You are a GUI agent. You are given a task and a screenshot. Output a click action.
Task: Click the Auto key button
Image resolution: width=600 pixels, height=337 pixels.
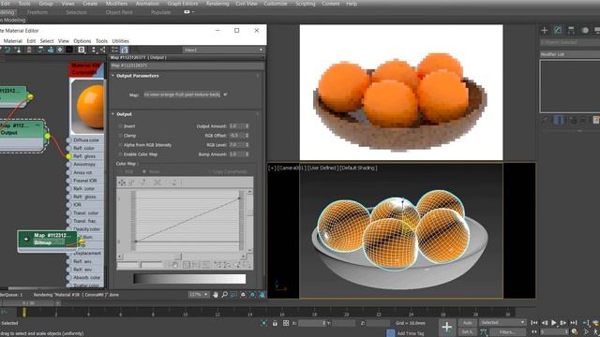pyautogui.click(x=467, y=323)
